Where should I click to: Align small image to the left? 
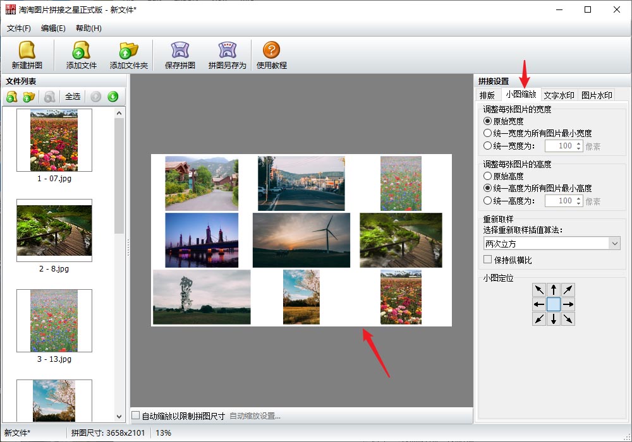[539, 304]
